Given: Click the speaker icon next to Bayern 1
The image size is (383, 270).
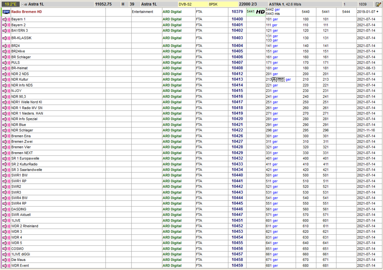Looking at the screenshot, I should [6, 19].
